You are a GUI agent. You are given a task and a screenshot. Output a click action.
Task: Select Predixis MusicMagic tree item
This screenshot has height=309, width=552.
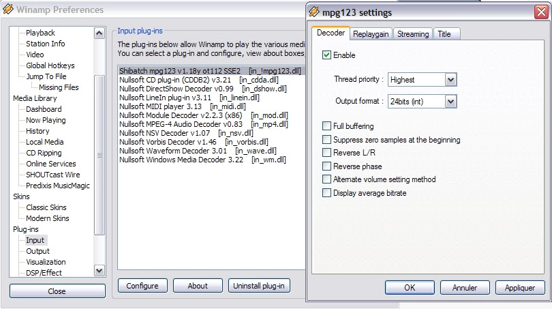[58, 186]
